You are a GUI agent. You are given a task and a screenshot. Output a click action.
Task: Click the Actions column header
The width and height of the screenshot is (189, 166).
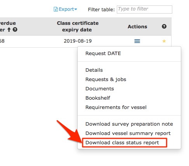pyautogui.click(x=137, y=27)
